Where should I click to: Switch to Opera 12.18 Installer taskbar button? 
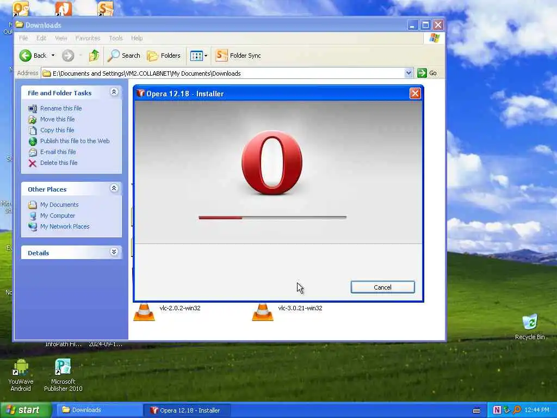point(187,410)
